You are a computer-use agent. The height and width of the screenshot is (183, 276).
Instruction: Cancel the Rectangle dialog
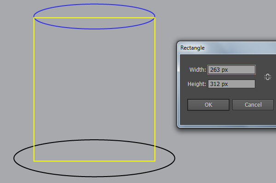point(253,105)
